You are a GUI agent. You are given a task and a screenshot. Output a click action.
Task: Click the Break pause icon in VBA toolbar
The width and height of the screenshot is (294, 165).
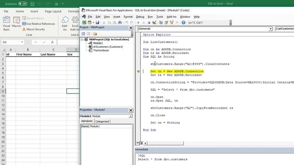144,22
